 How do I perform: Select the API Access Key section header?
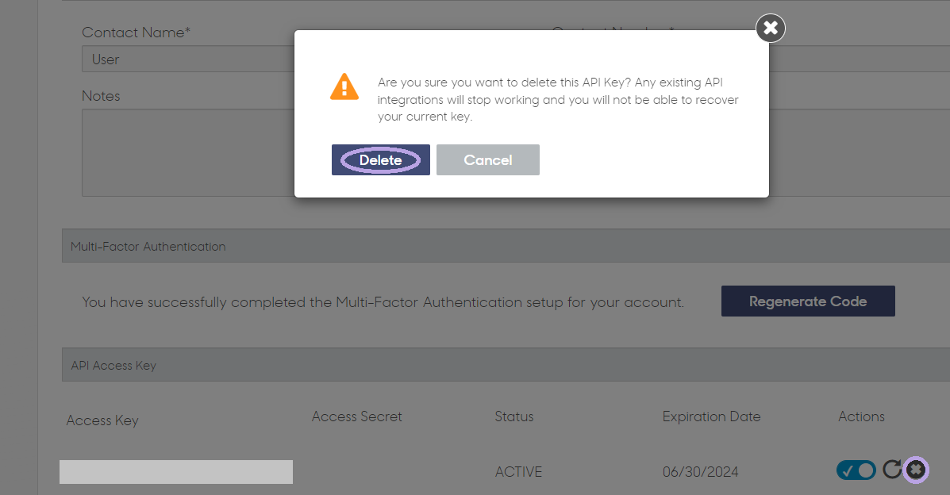(x=506, y=365)
